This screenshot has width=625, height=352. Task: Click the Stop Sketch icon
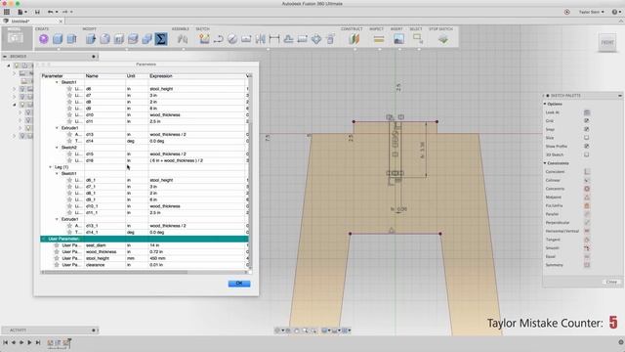point(442,39)
